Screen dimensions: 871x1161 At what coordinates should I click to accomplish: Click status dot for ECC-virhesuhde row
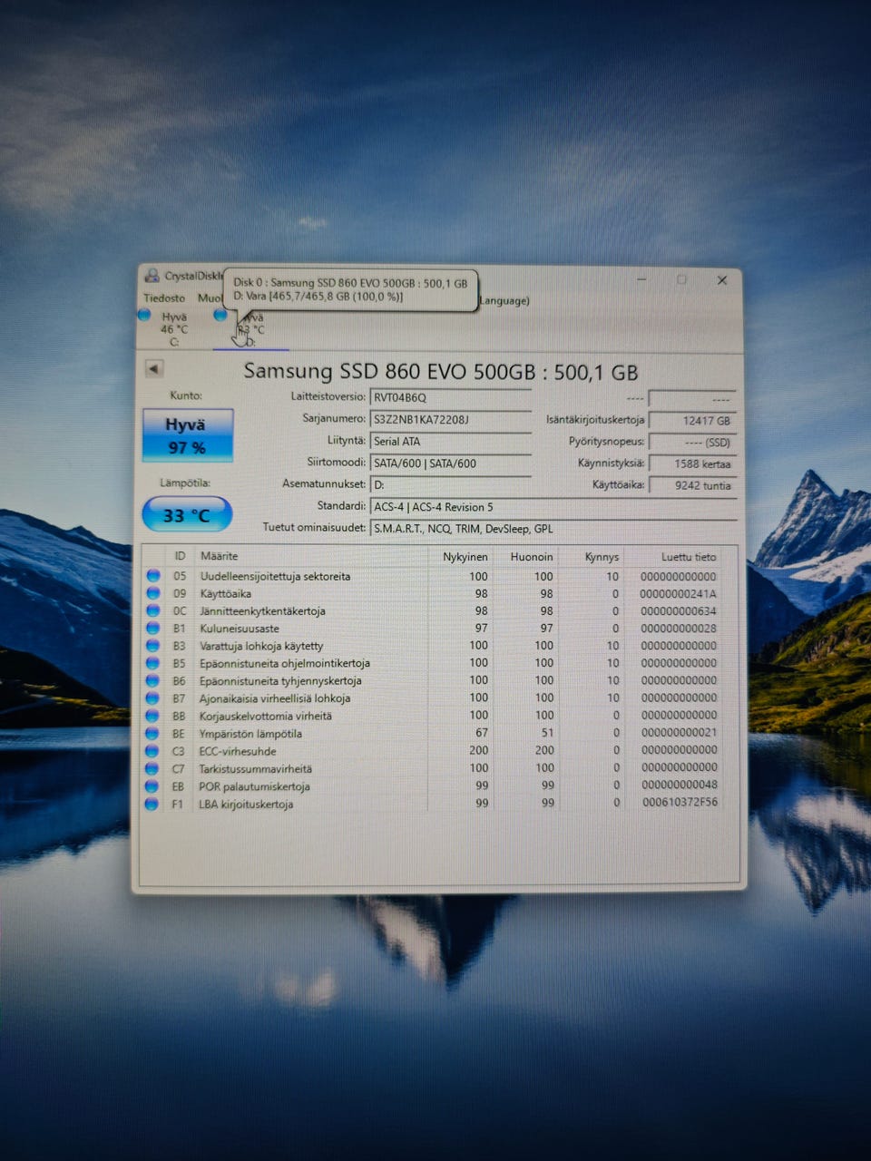coord(153,751)
